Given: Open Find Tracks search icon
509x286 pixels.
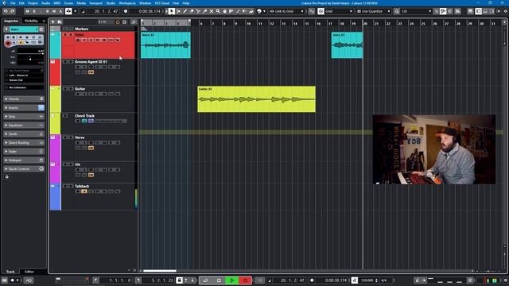Looking at the screenshot, I should click(134, 22).
